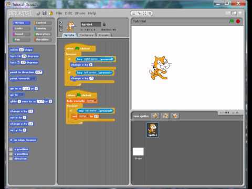The width and height of the screenshot is (252, 189).
Task: Set rotation style to can rotate
Action: tap(61, 23)
